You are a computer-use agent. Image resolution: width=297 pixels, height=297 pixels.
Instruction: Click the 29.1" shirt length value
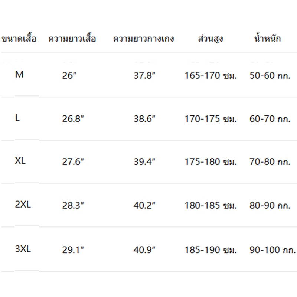(x=73, y=250)
